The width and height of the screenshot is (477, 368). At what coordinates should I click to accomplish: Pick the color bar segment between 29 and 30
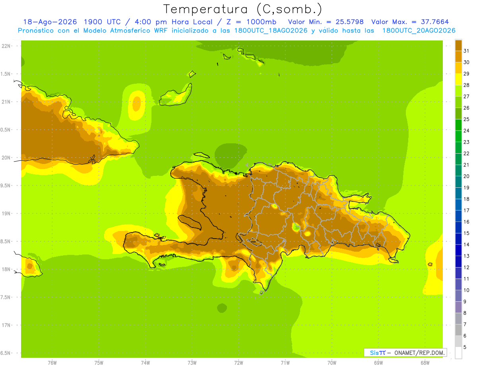tap(458, 67)
